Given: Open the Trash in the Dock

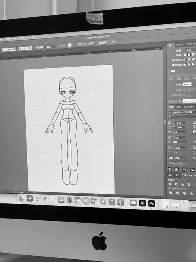Looking at the screenshot, I should pyautogui.click(x=184, y=205).
